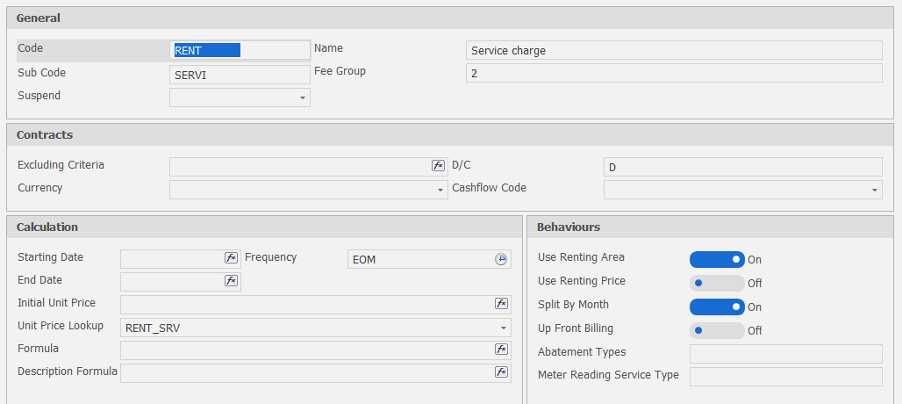Expand the Cashflow Code dropdown
The width and height of the screenshot is (902, 404).
point(875,190)
